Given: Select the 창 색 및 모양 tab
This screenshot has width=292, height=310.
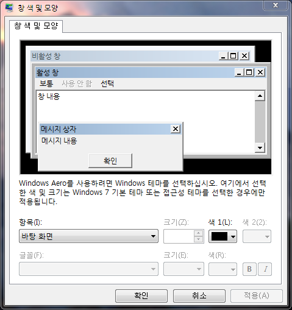Looking at the screenshot, I should tap(36, 26).
